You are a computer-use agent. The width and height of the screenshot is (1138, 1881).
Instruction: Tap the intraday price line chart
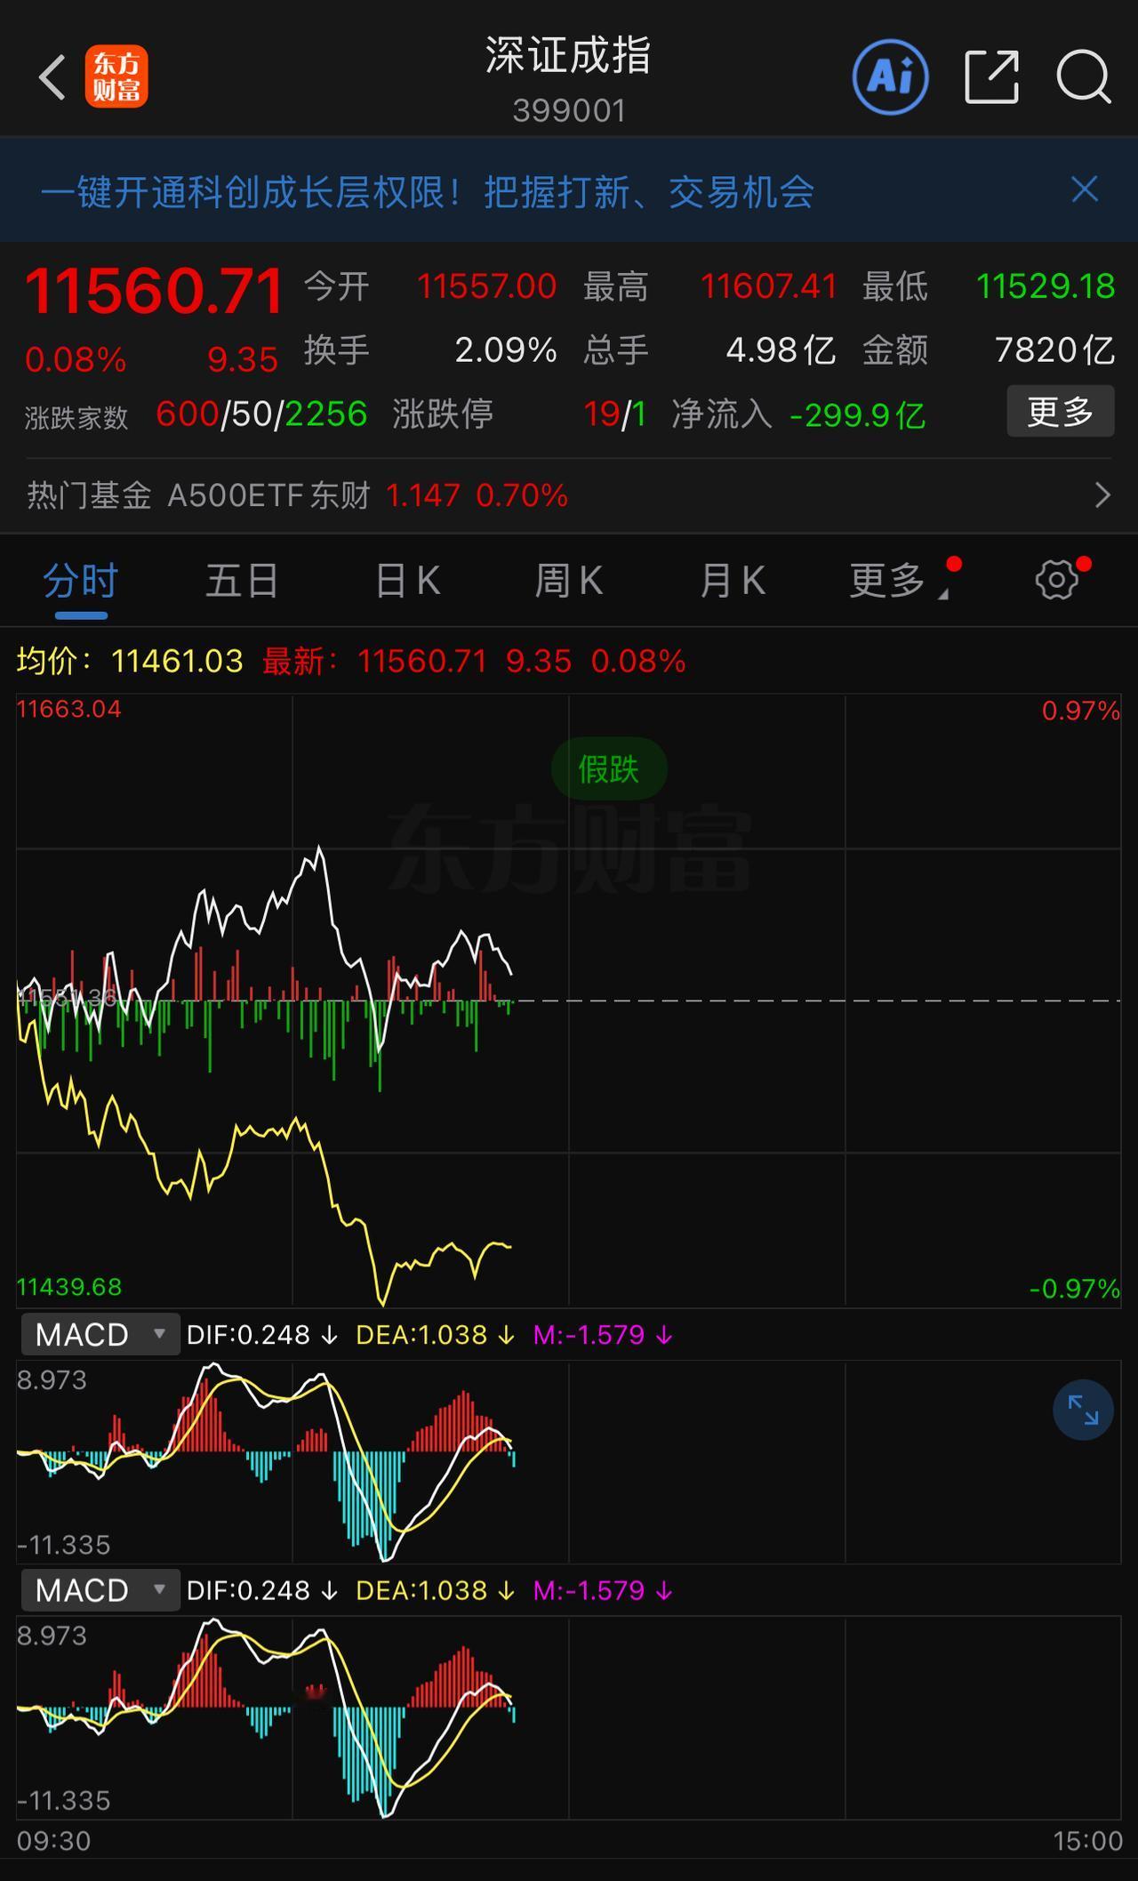569,1001
